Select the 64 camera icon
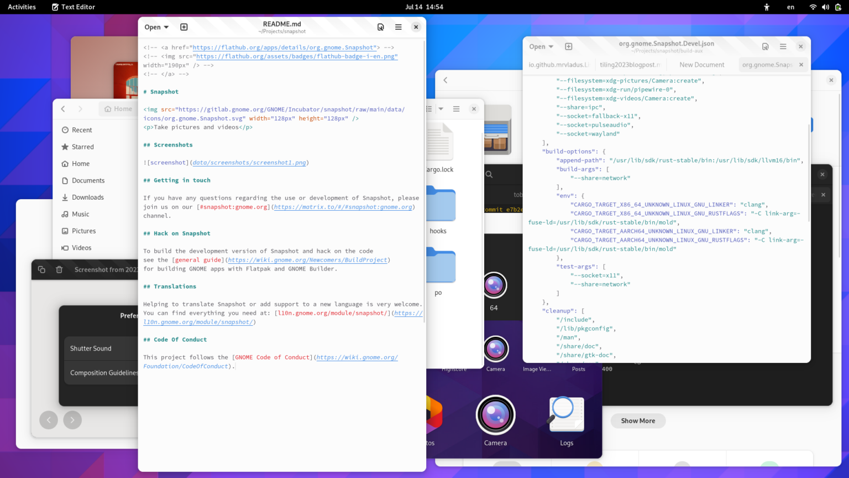Image resolution: width=849 pixels, height=478 pixels. 494,285
